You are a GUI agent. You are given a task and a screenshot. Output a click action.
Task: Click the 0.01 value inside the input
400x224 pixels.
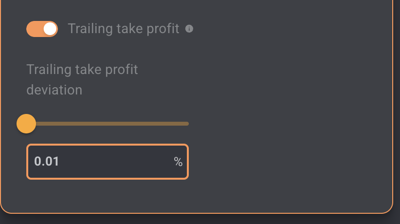(x=47, y=161)
